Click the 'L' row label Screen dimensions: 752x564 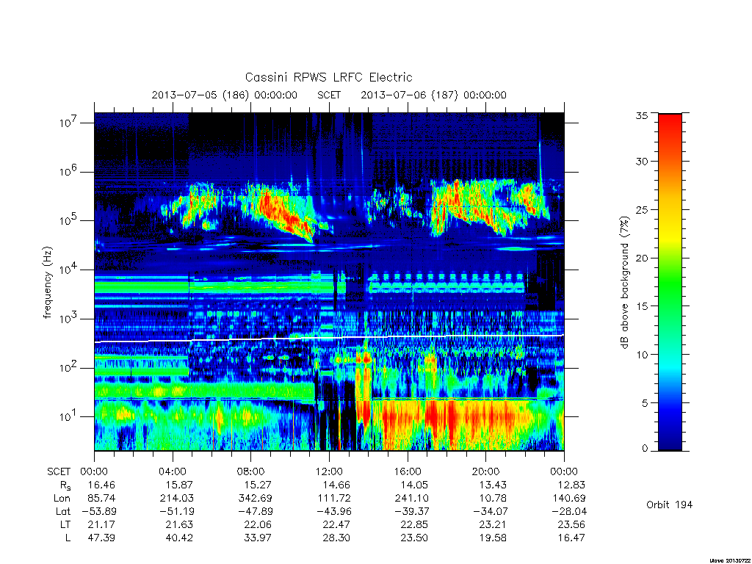click(68, 538)
